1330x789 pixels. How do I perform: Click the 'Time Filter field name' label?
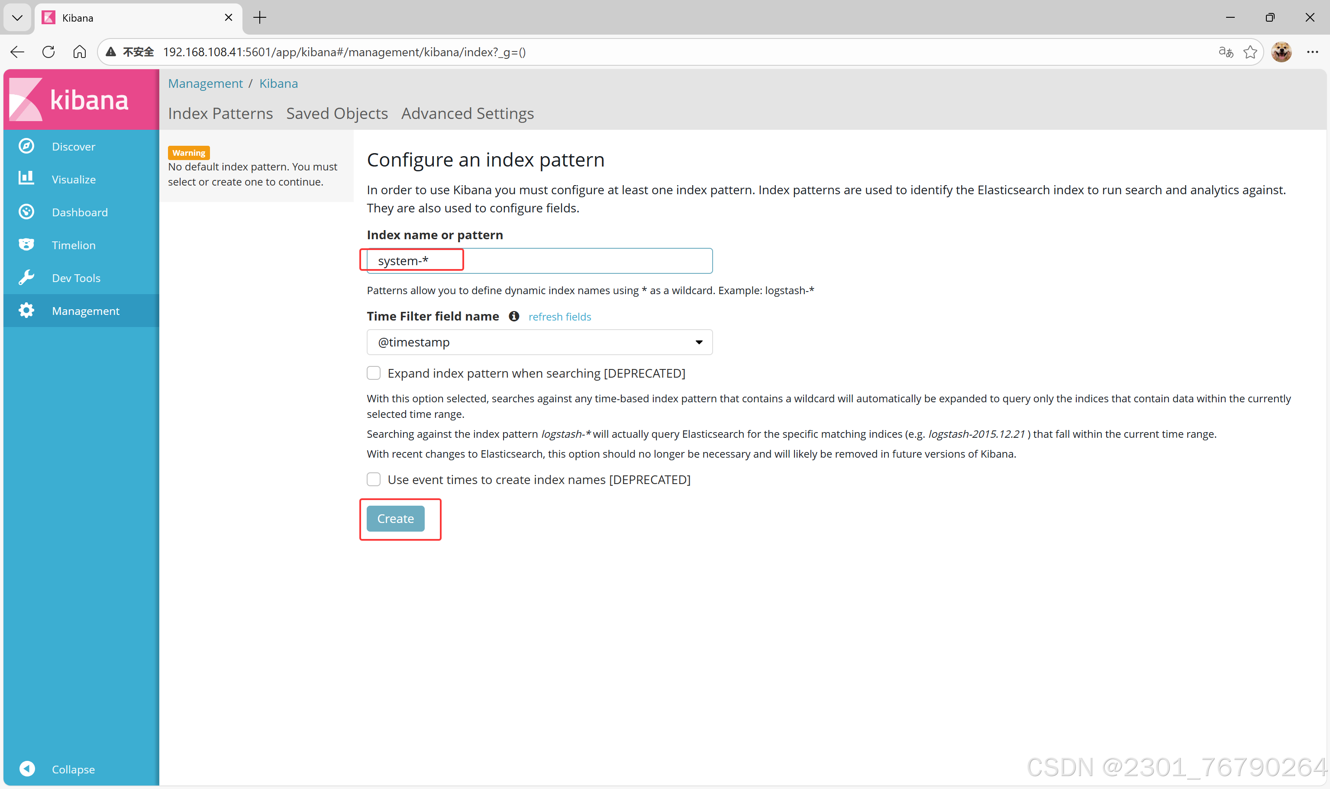click(433, 316)
